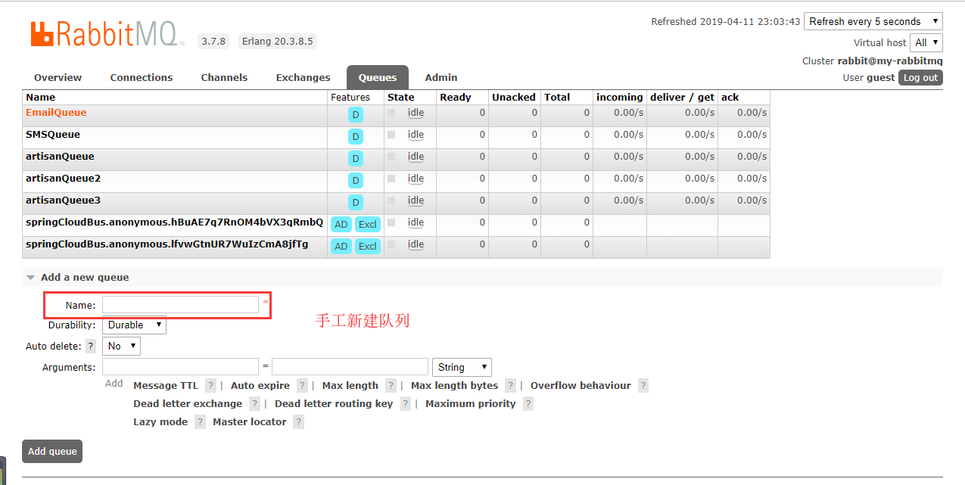Focus the queue Name input field

coord(180,304)
